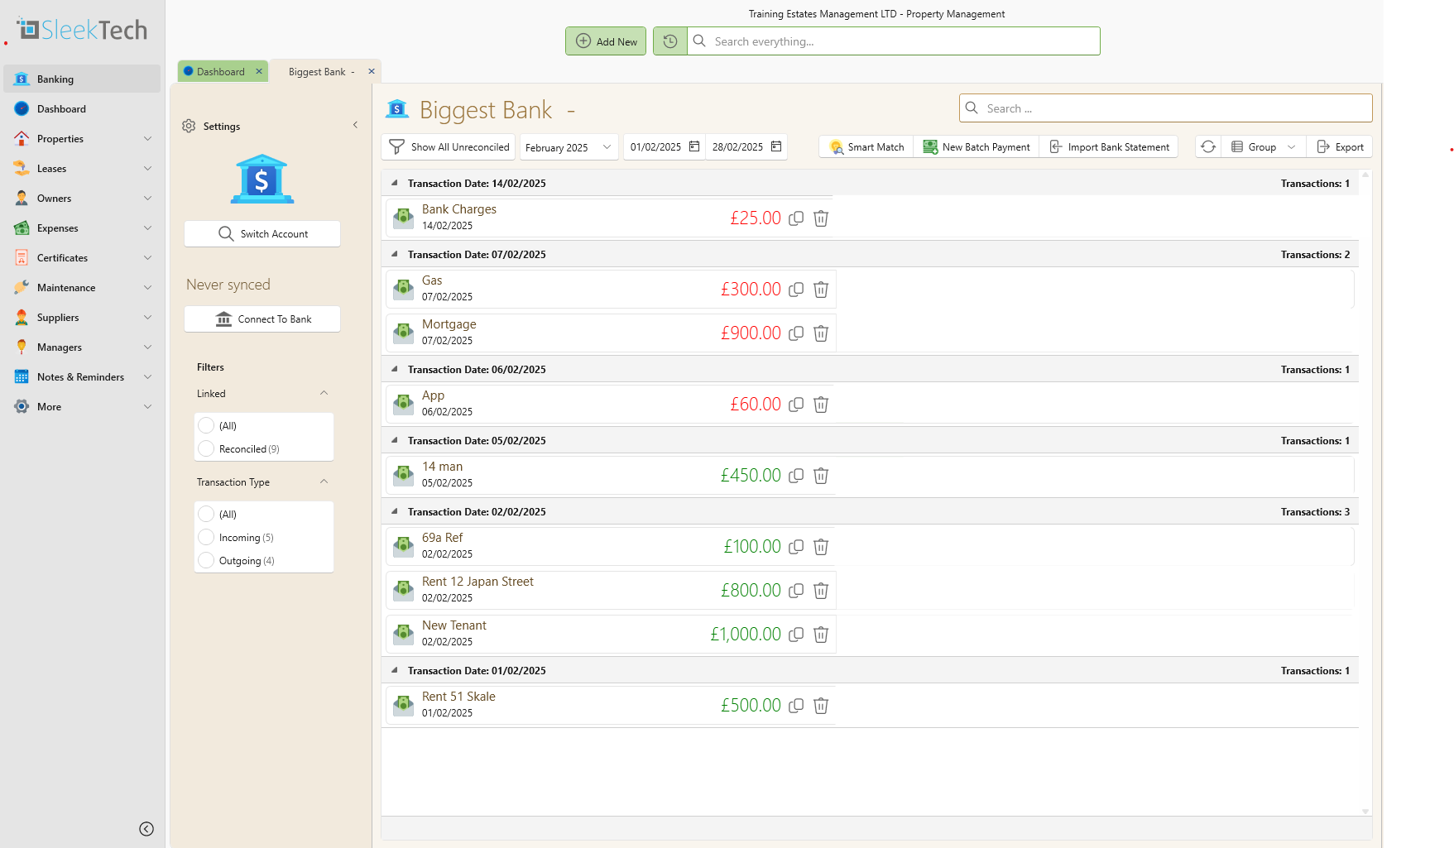Click Switch Account button
The width and height of the screenshot is (1454, 848).
coord(262,233)
